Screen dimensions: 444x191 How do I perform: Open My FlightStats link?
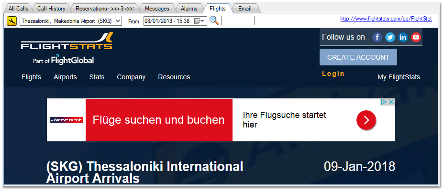[399, 77]
